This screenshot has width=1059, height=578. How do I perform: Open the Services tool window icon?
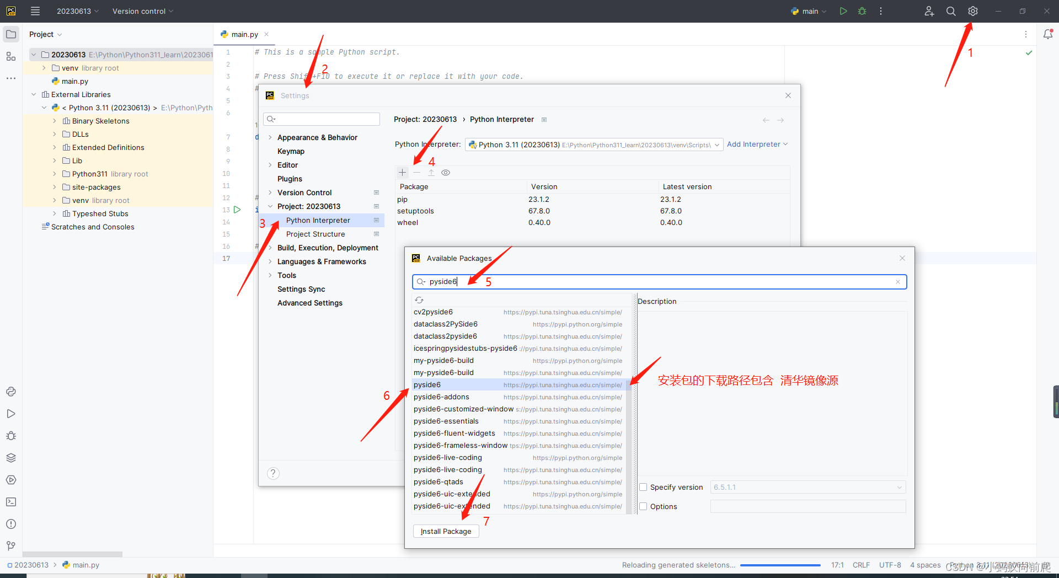(11, 480)
